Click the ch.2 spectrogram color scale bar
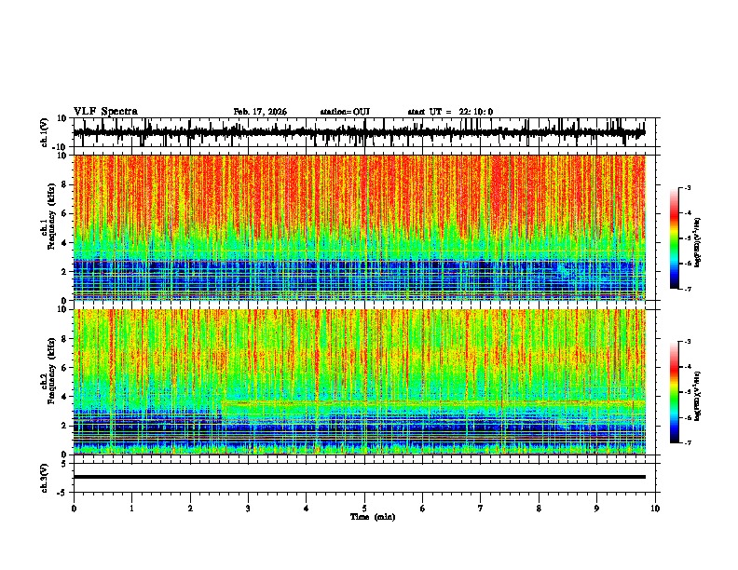The width and height of the screenshot is (738, 570). tap(675, 392)
